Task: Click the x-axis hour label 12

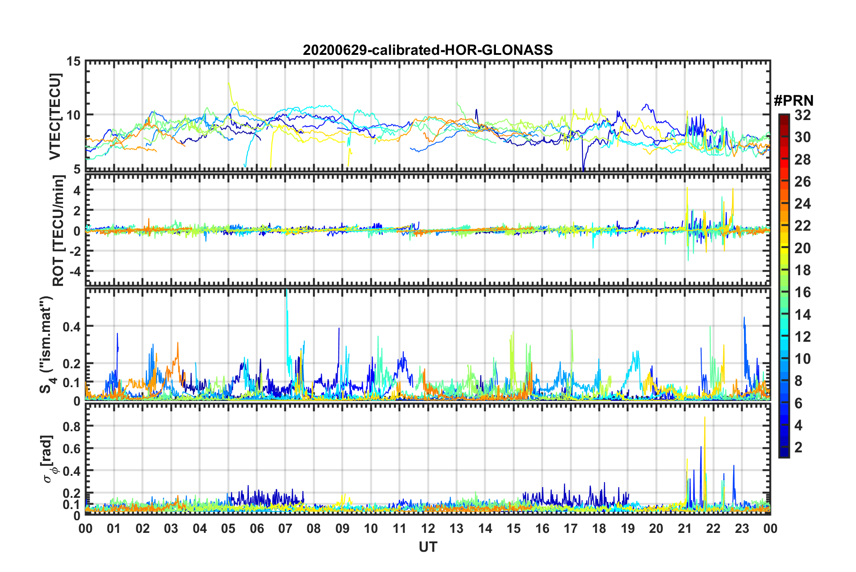Action: pyautogui.click(x=428, y=528)
